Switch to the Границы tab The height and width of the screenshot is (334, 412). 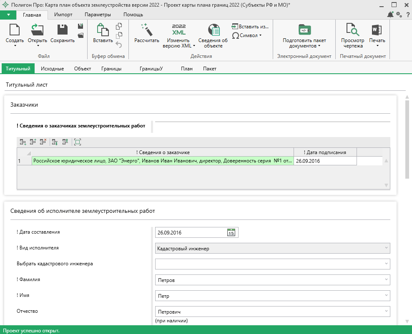[x=111, y=69]
